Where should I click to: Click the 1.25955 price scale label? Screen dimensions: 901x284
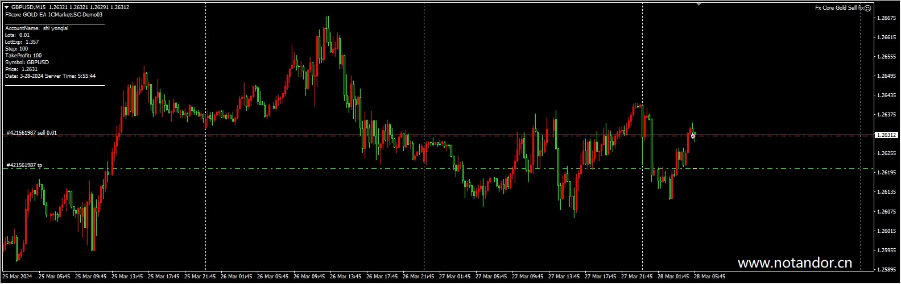[x=886, y=250]
